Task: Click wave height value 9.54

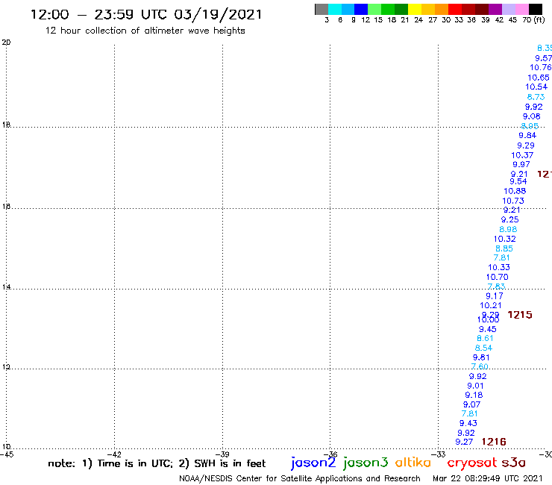Action: point(518,181)
